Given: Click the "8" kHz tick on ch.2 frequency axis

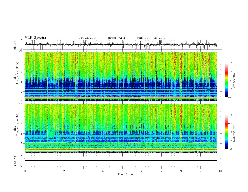Looking at the screenshot, I should coord(22,114).
